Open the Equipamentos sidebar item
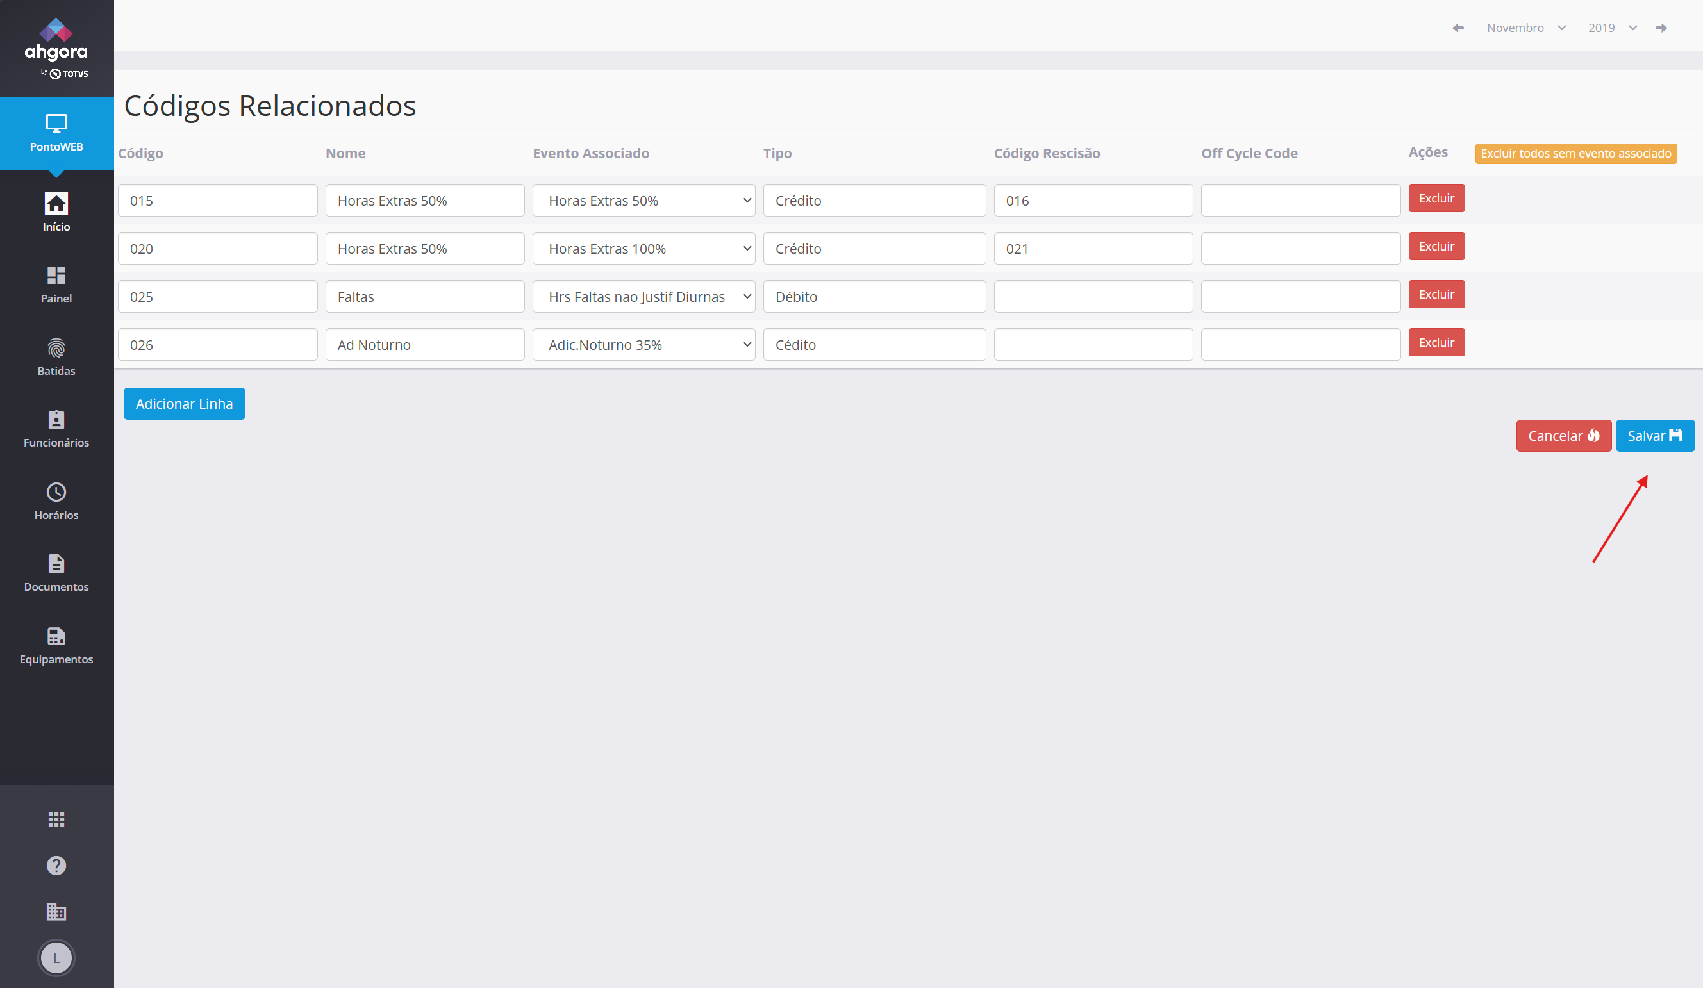Image resolution: width=1703 pixels, height=988 pixels. pos(56,645)
